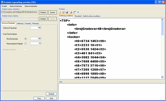Open the Projekt menu
The width and height of the screenshot is (166, 101).
click(x=4, y=6)
